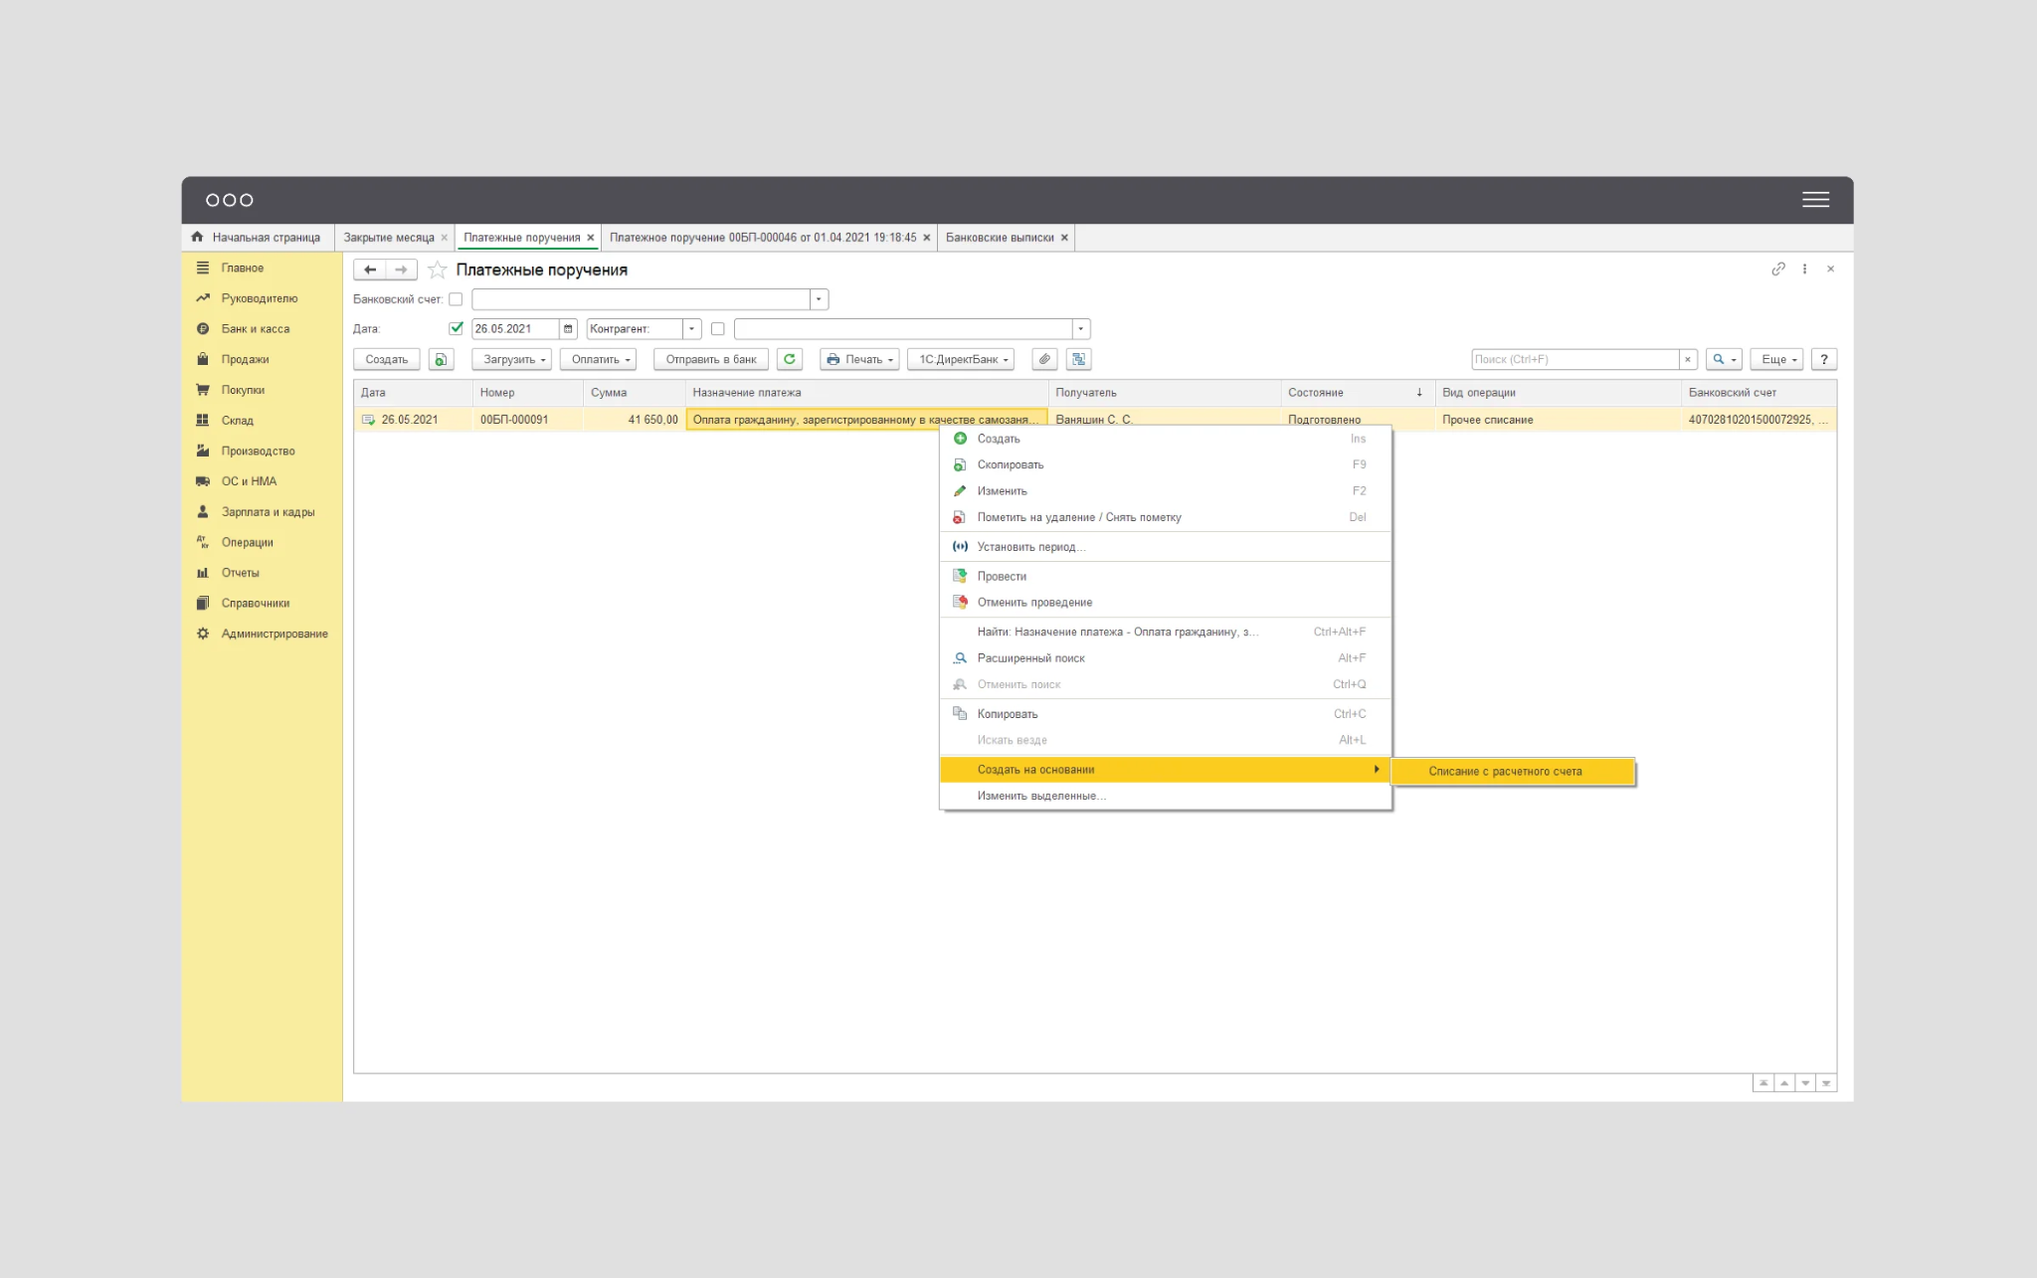Choose Расширенный поиск in context menu
The image size is (2037, 1278).
tap(1166, 658)
